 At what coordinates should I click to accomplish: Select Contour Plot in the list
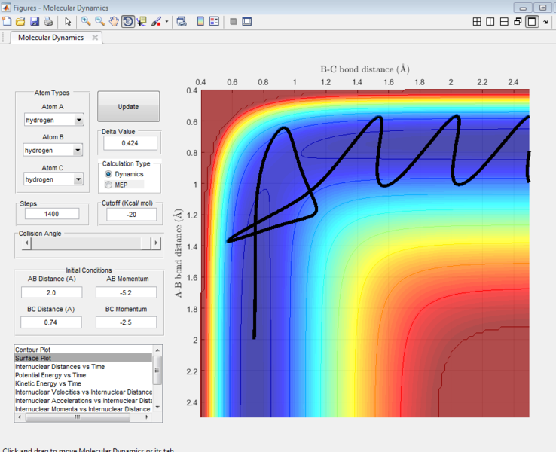point(33,350)
